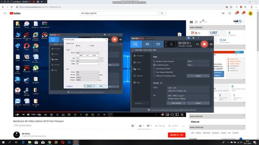This screenshot has width=259, height=145.
Task: Open Bandicam recording mode dropdown arrow
Action: click(x=141, y=44)
